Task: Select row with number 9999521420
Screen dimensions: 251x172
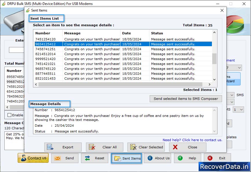Action: click(x=123, y=59)
